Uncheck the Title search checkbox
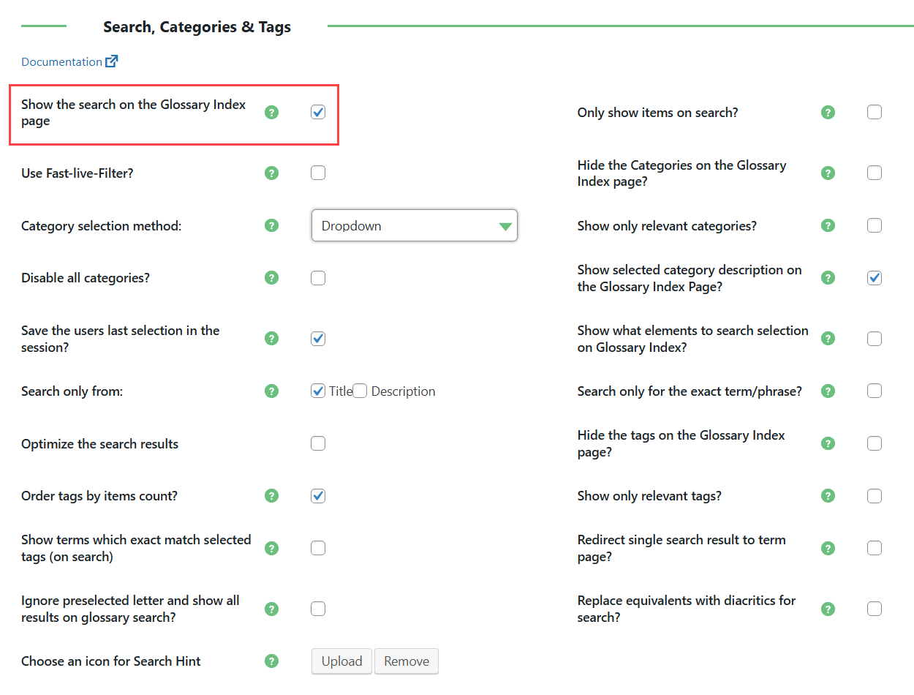 pos(318,391)
